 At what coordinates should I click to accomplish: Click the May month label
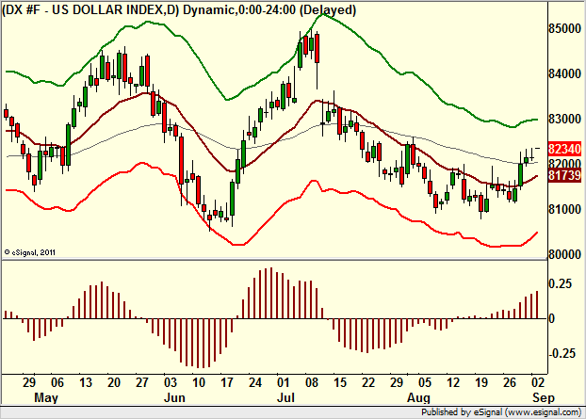(46, 398)
